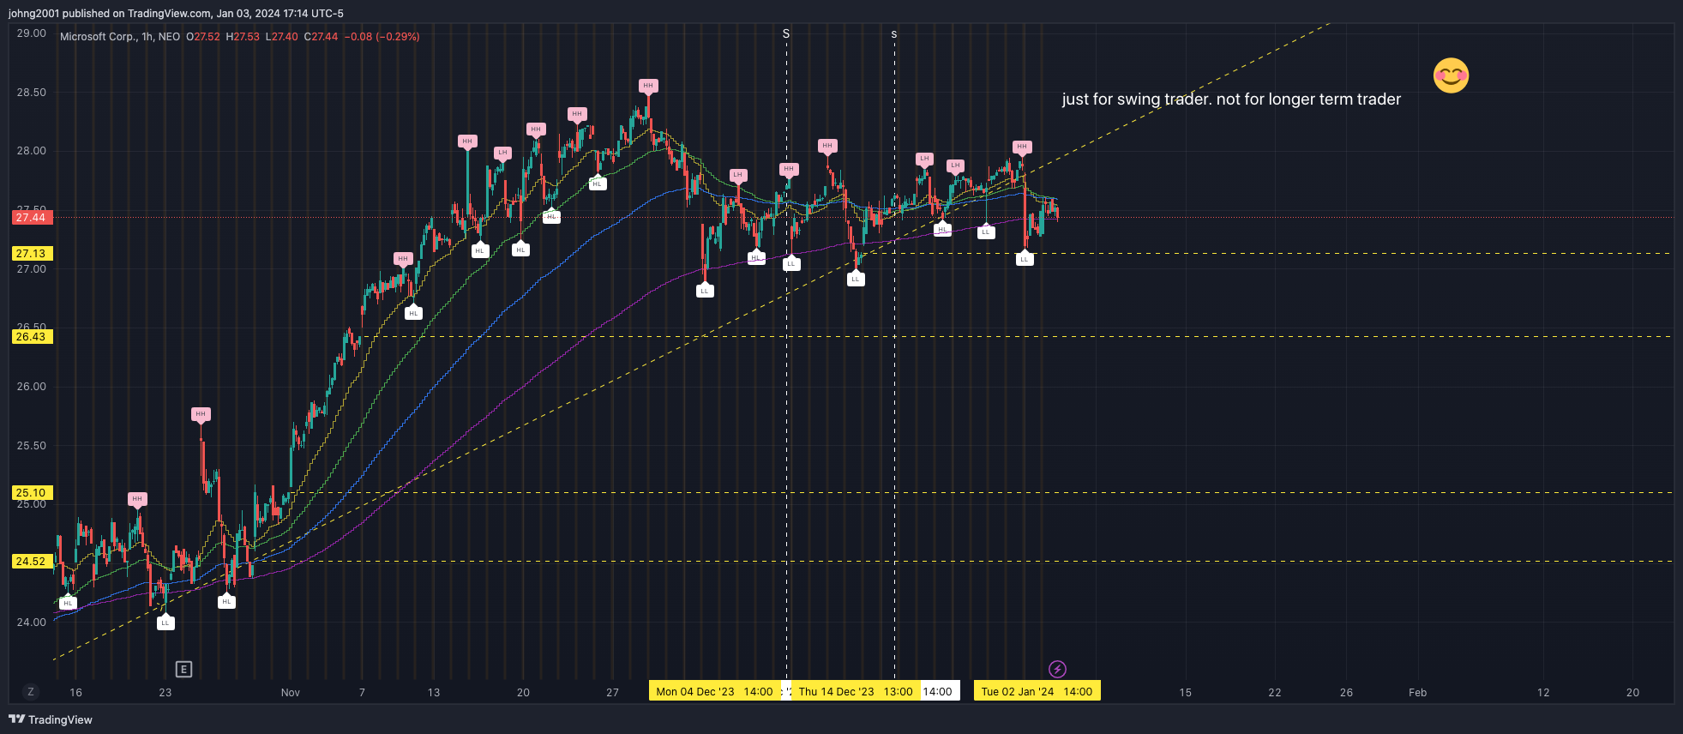Click the 29.00 price axis tick
The width and height of the screenshot is (1683, 734).
point(32,33)
